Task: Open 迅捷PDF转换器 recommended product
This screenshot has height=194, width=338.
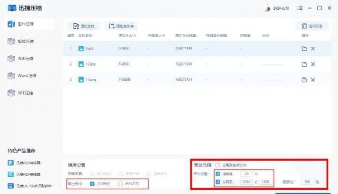Action: 24,163
